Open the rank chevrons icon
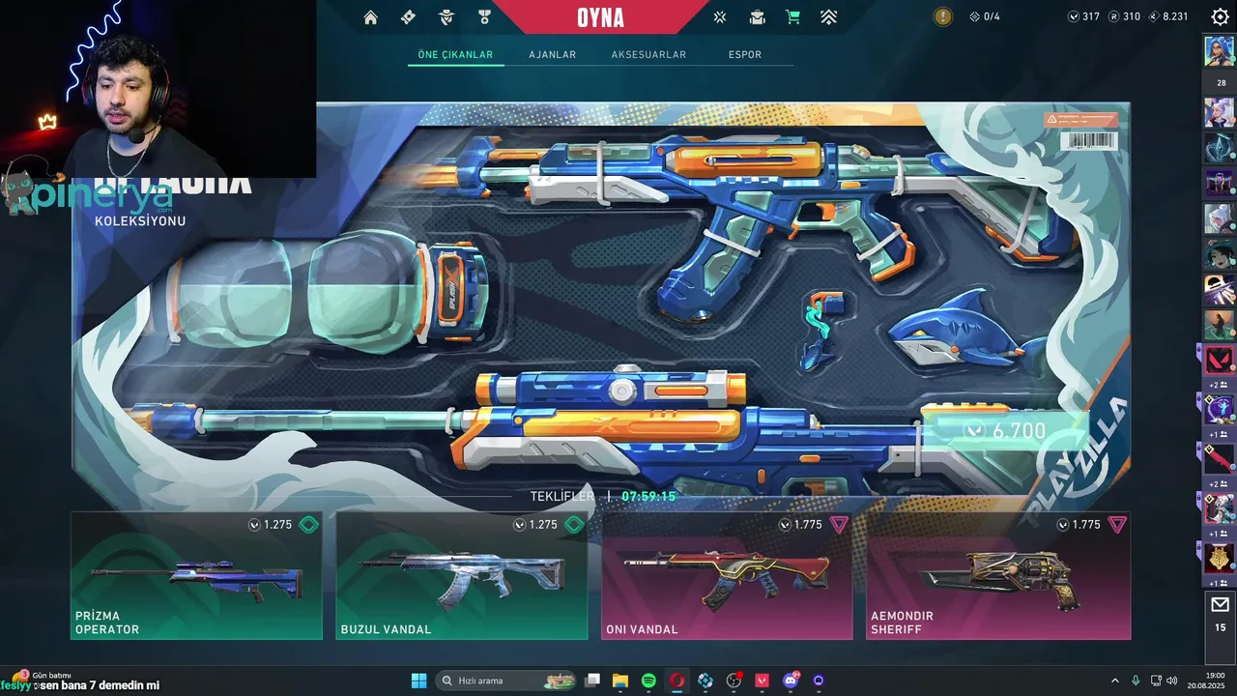1237x696 pixels. coord(829,17)
